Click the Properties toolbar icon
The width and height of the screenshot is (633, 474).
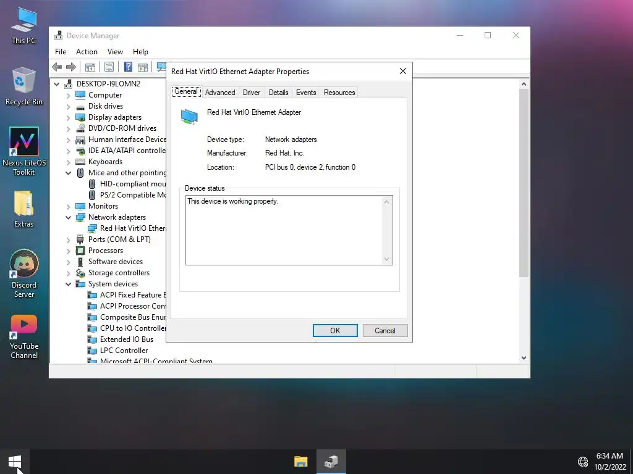coord(109,67)
